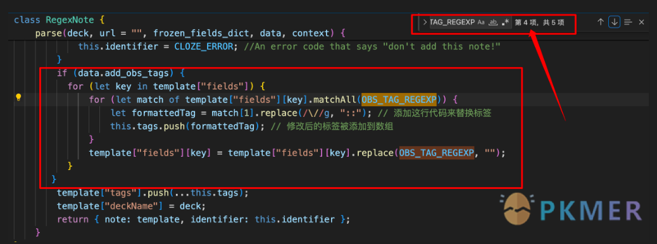The image size is (657, 244).
Task: Jump to next match with down arrow
Action: click(614, 22)
